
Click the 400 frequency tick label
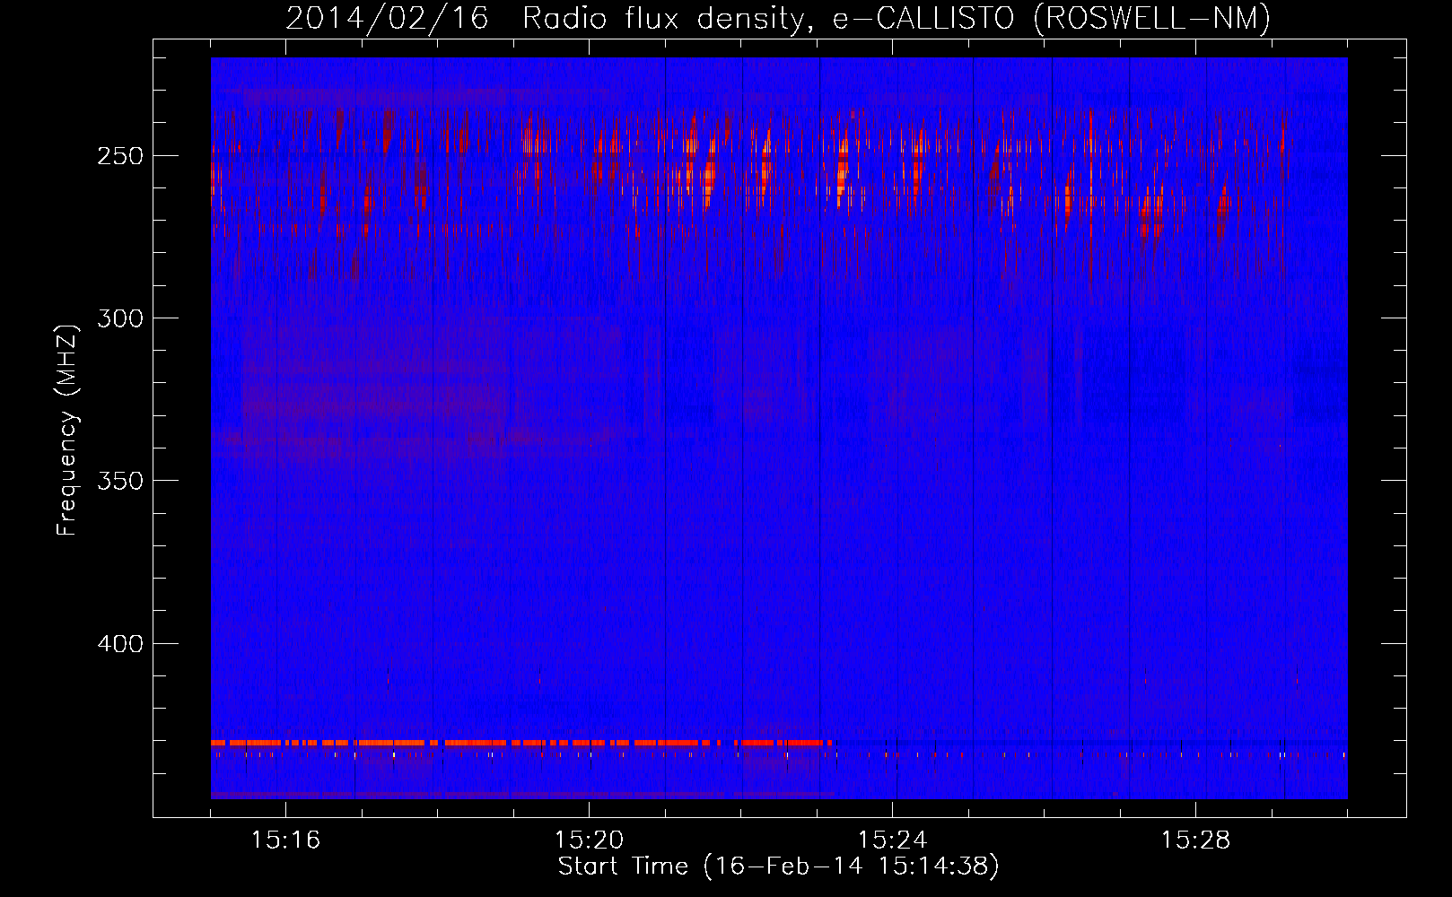tap(121, 644)
